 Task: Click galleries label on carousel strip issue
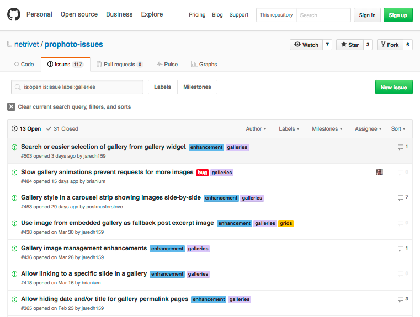(x=252, y=198)
